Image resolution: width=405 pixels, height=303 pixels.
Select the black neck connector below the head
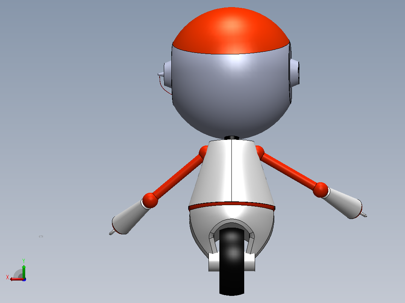point(231,138)
